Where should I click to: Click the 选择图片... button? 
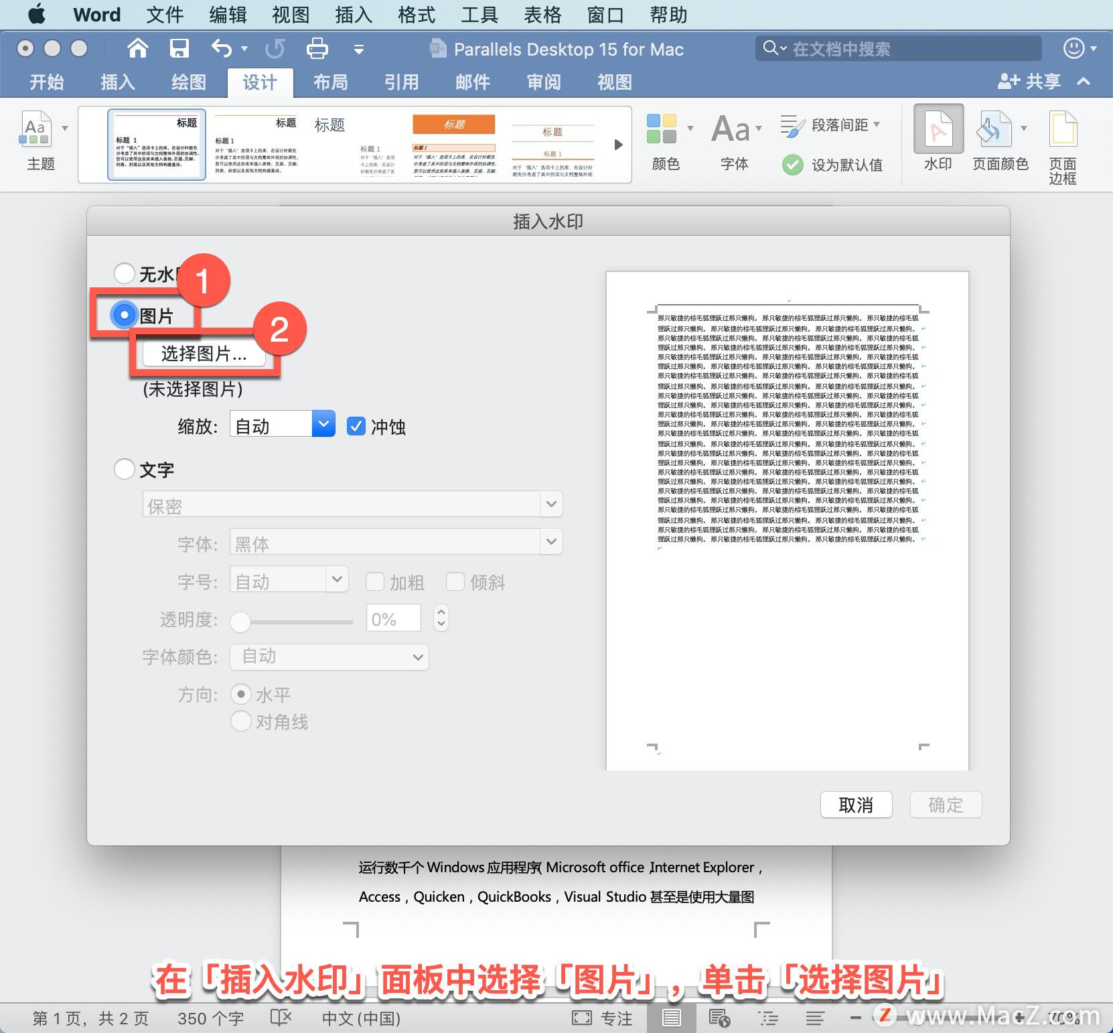(x=203, y=354)
